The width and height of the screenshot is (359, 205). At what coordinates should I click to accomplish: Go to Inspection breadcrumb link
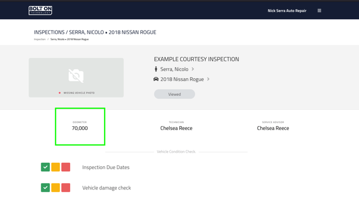(40, 40)
